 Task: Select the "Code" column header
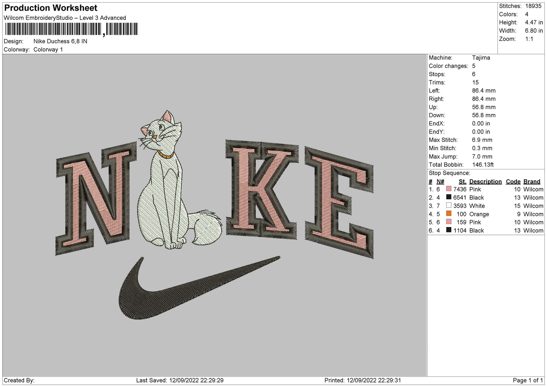[x=513, y=182]
